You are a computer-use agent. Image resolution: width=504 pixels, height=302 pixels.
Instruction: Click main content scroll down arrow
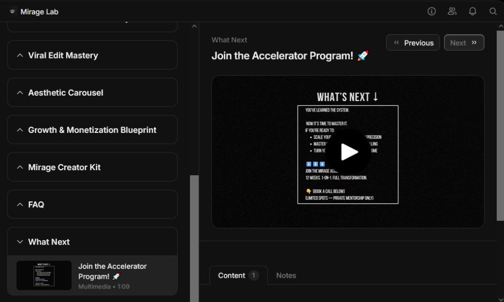click(x=500, y=299)
